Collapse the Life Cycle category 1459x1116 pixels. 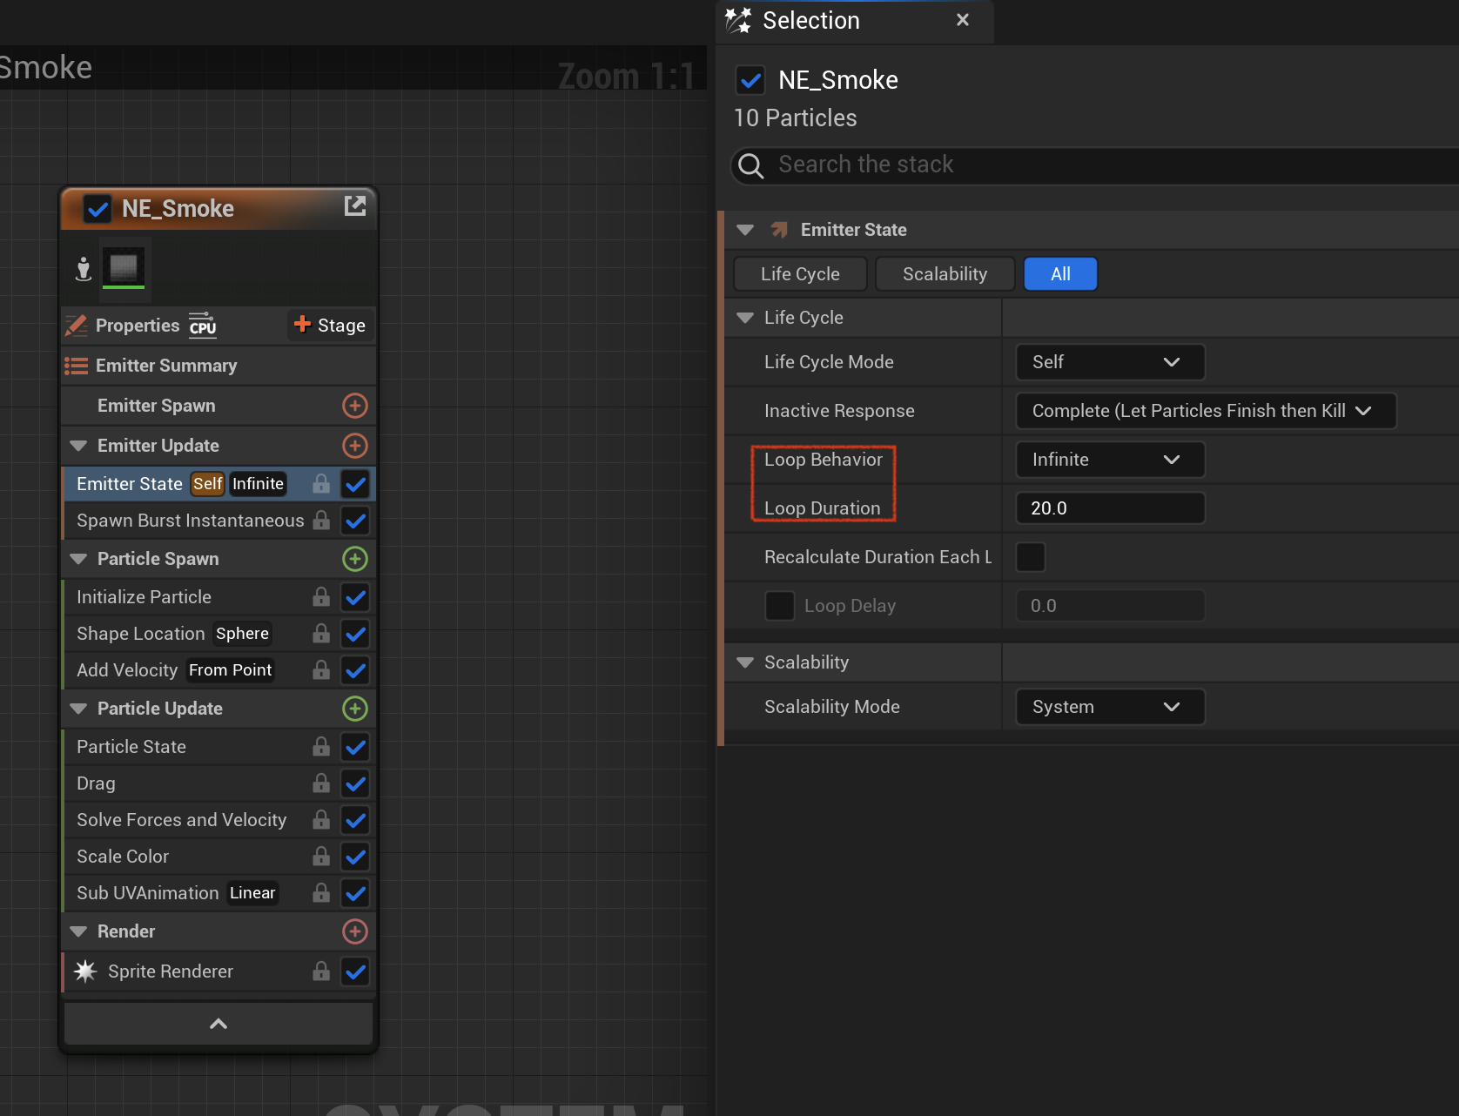click(x=745, y=318)
